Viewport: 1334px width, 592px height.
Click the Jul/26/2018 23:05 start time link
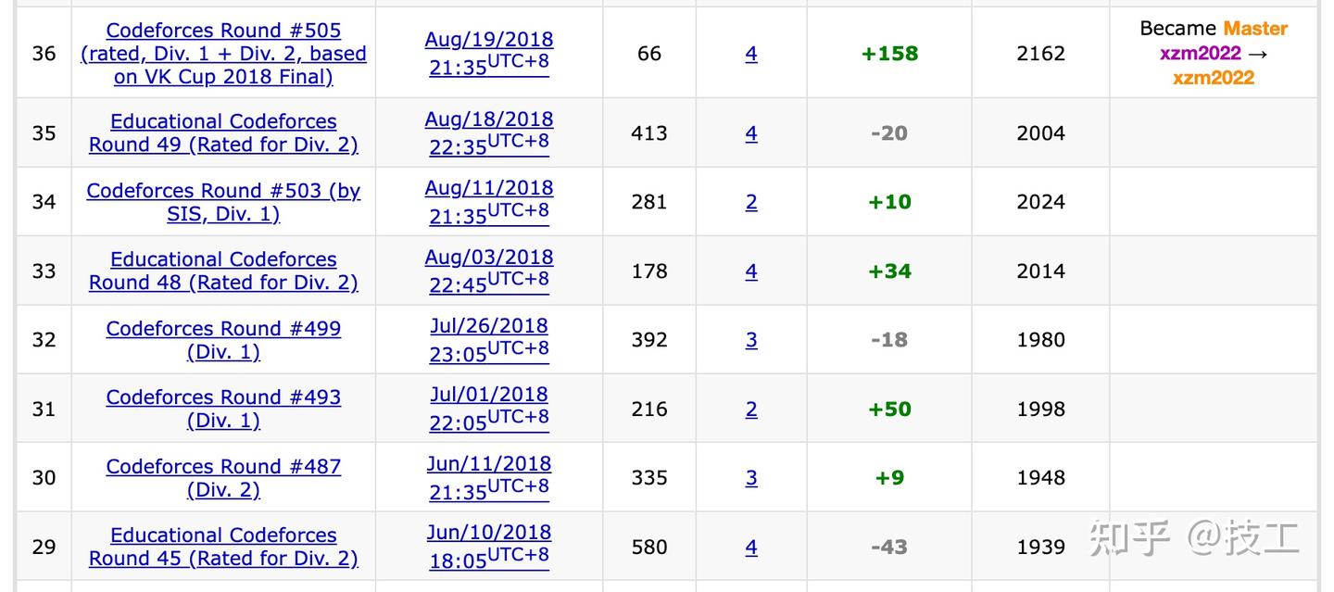pos(489,340)
